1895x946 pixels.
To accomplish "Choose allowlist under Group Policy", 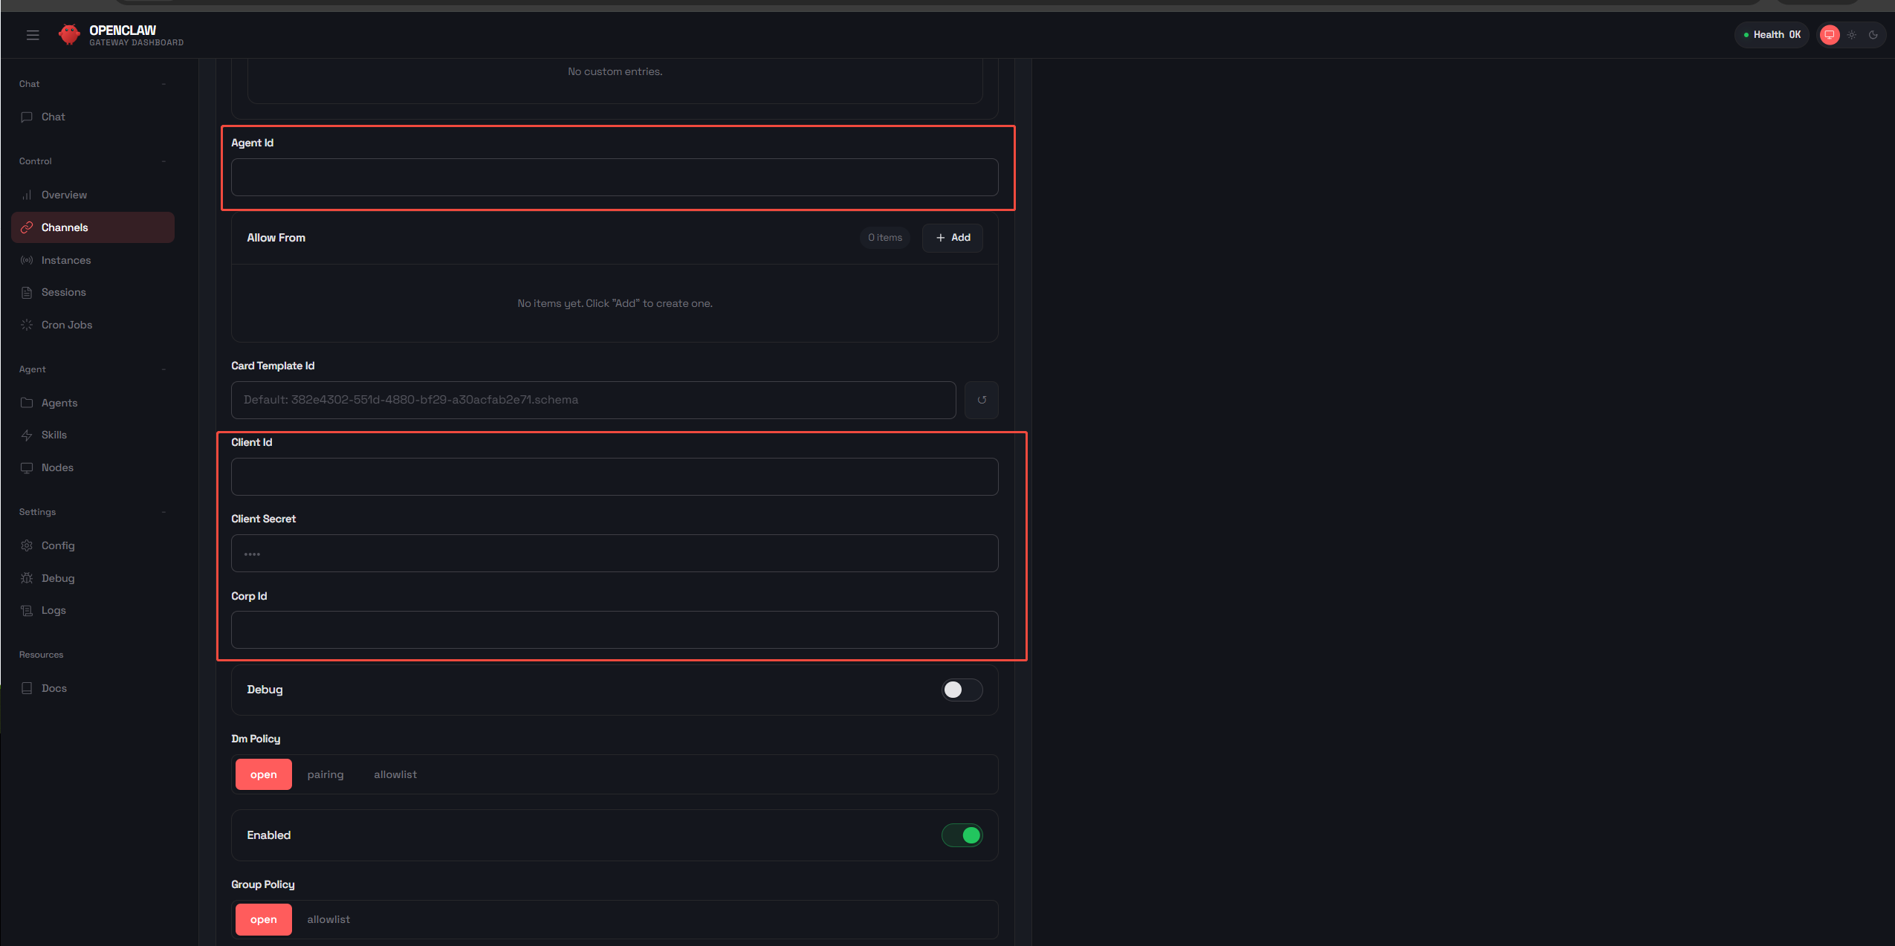I will [x=328, y=919].
